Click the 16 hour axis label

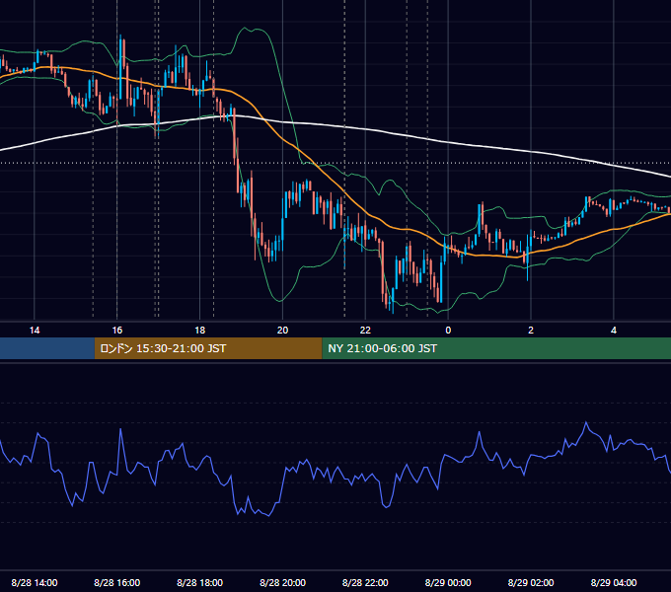tap(116, 331)
